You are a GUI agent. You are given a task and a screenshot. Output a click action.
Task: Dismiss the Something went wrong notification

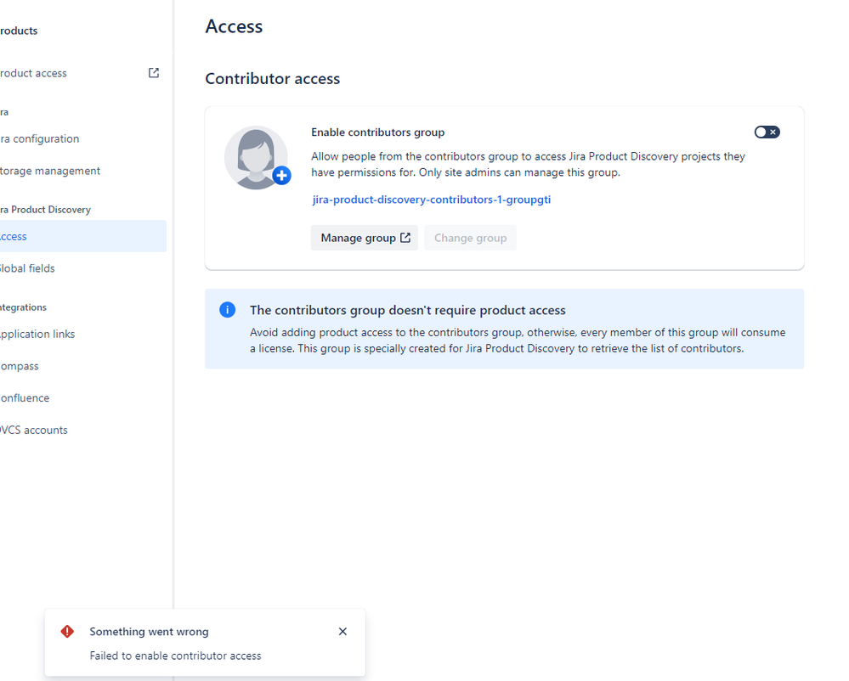[x=342, y=631]
